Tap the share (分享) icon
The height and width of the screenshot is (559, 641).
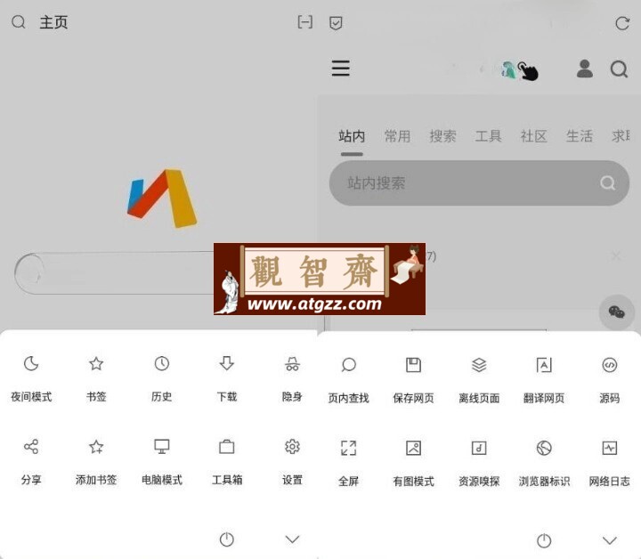(x=31, y=446)
